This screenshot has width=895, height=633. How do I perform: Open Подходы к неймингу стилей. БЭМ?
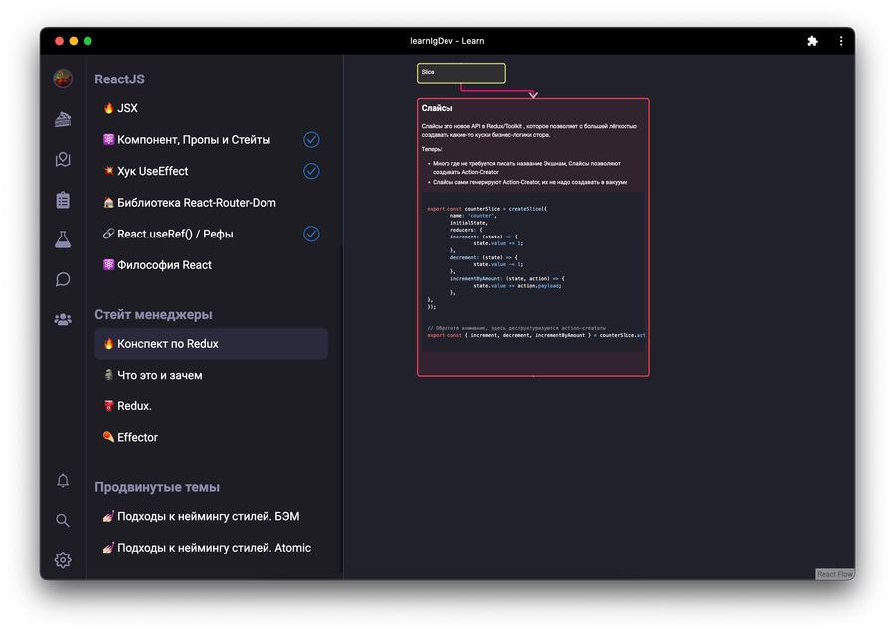[211, 516]
